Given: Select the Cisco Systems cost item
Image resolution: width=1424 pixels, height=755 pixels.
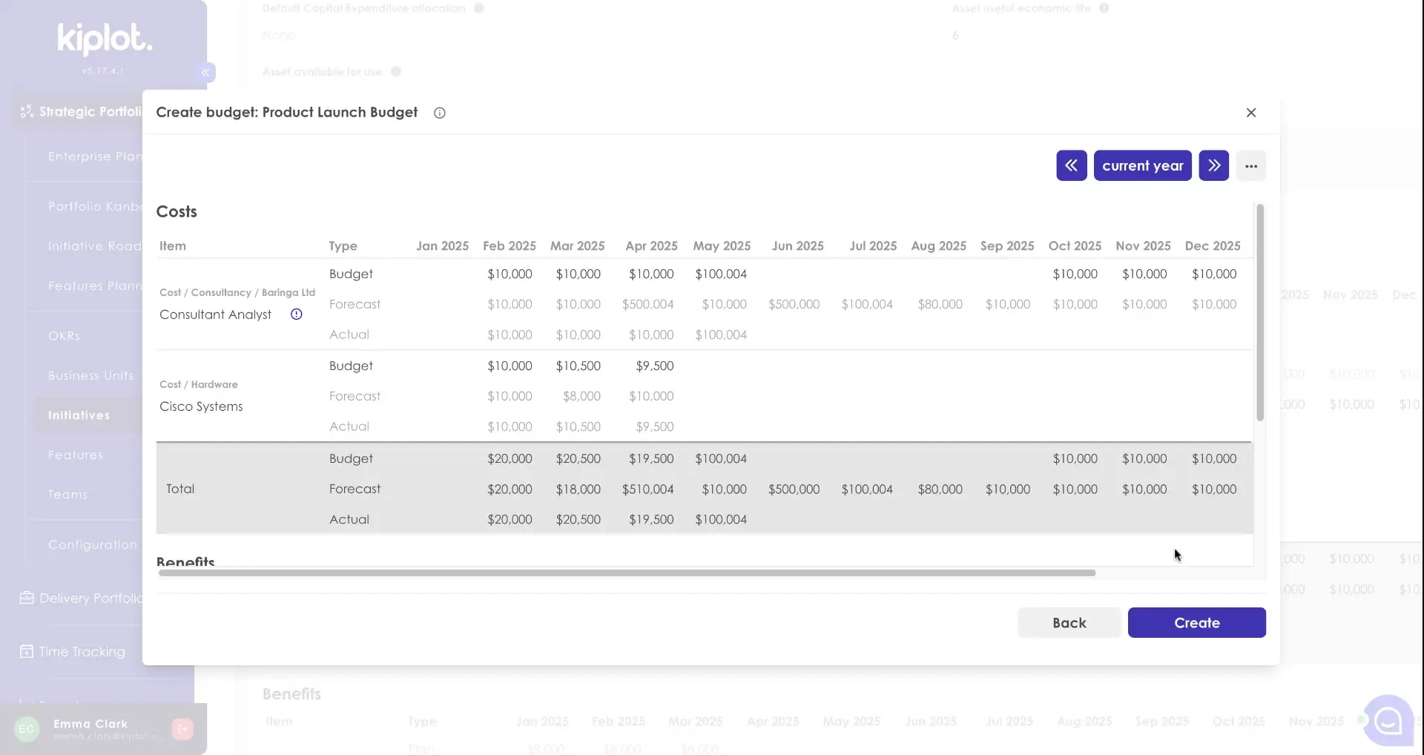Looking at the screenshot, I should click(201, 406).
